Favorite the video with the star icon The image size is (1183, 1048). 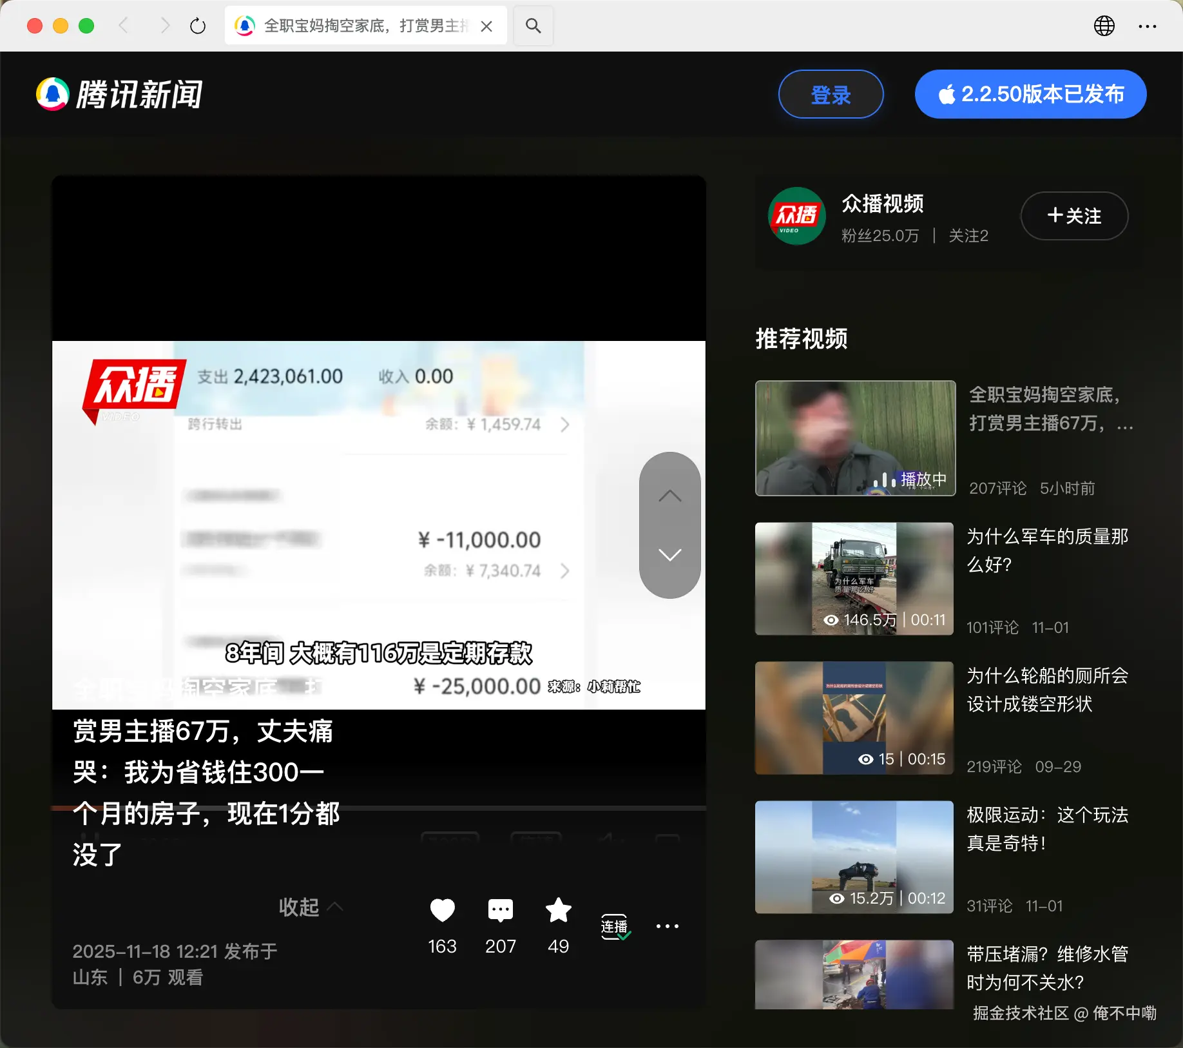[x=558, y=911]
